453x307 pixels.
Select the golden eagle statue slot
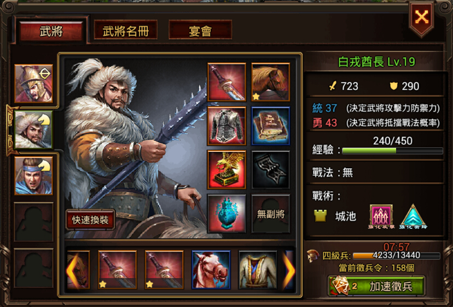[227, 170]
